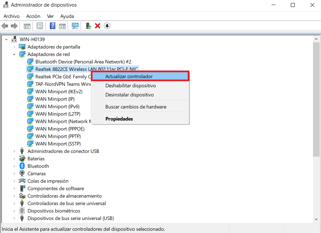Expand the Bluetooth category

[x=14, y=166]
